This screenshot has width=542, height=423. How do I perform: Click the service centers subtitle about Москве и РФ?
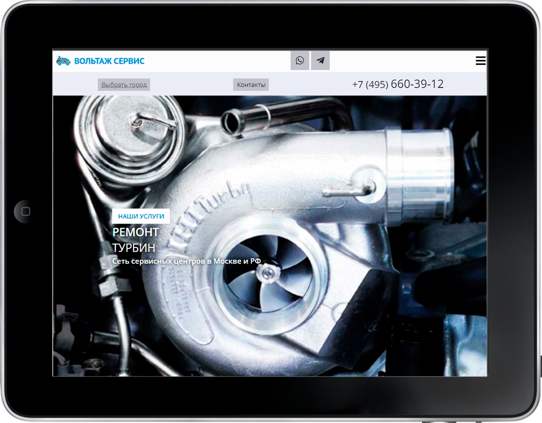tap(187, 261)
